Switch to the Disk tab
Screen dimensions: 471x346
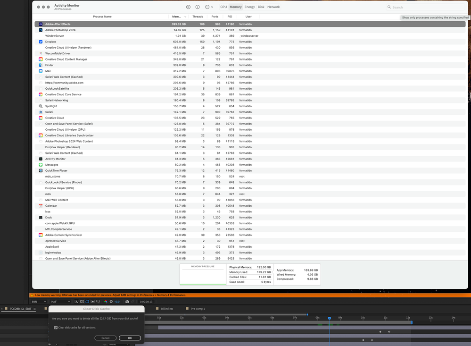tap(261, 7)
